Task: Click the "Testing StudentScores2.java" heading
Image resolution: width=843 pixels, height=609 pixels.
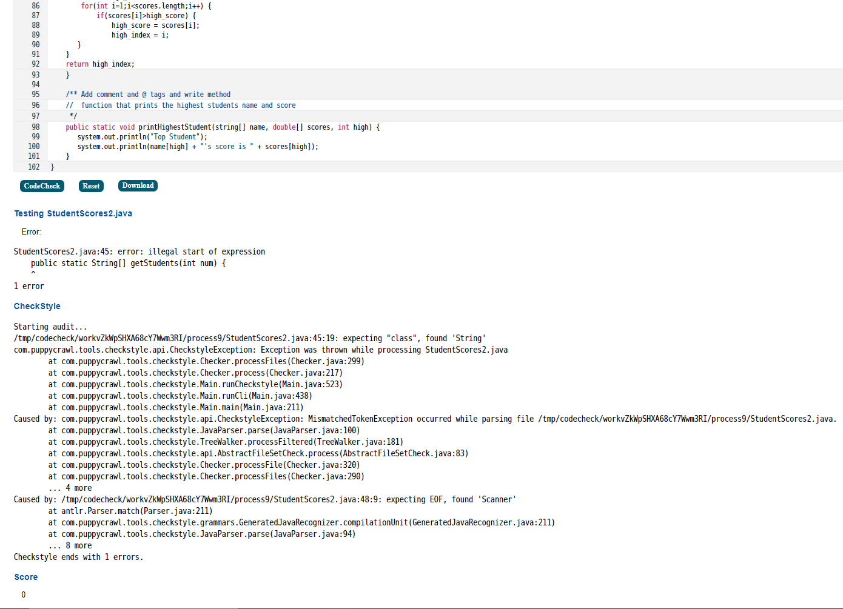Action: click(x=73, y=213)
